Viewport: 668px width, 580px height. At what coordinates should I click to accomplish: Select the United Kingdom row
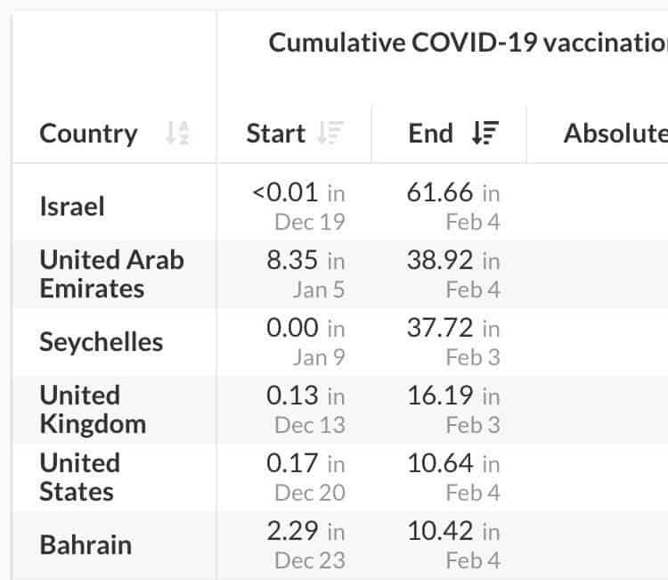click(340, 410)
